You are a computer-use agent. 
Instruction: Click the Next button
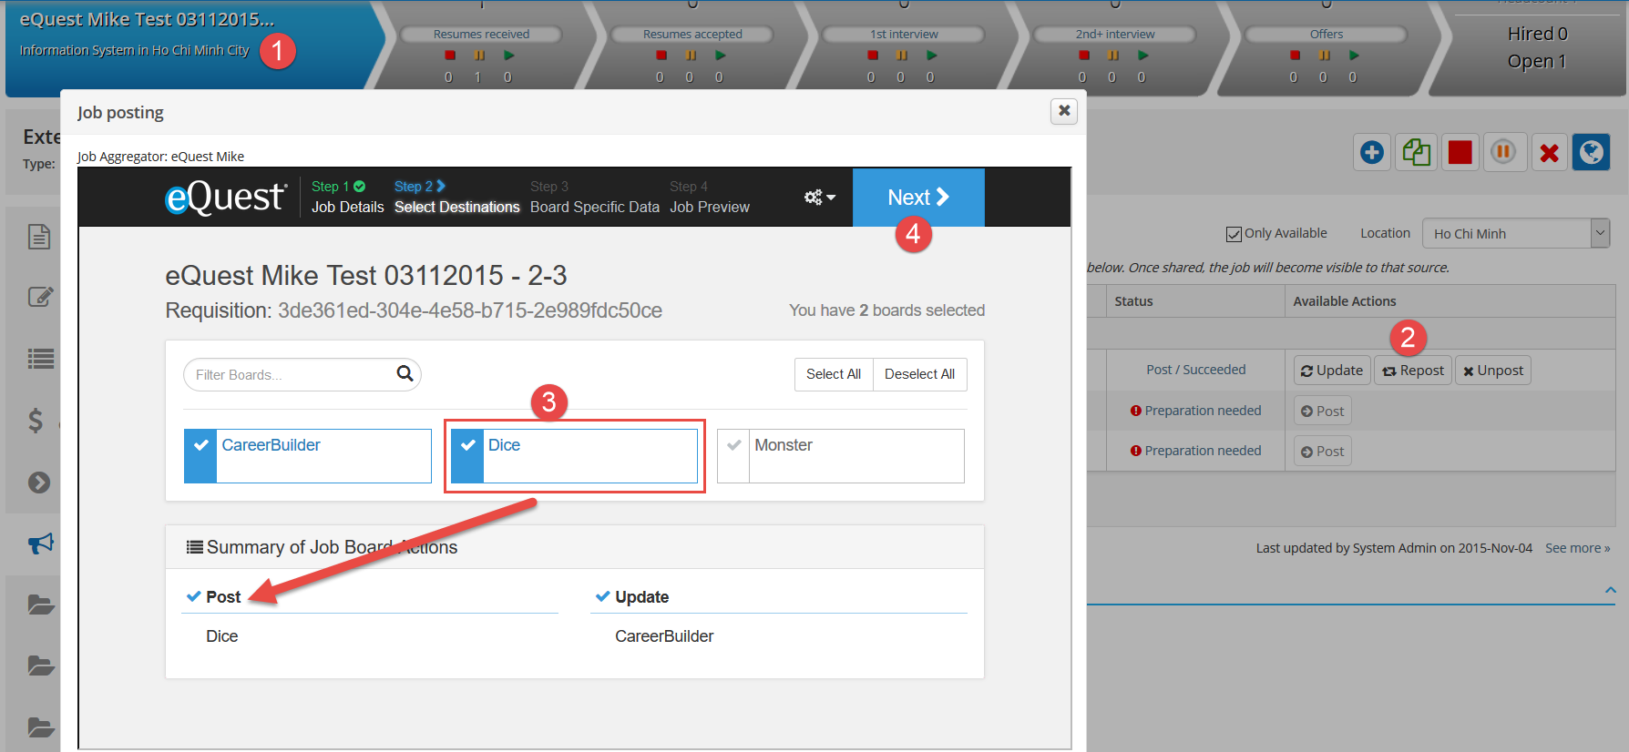[918, 197]
